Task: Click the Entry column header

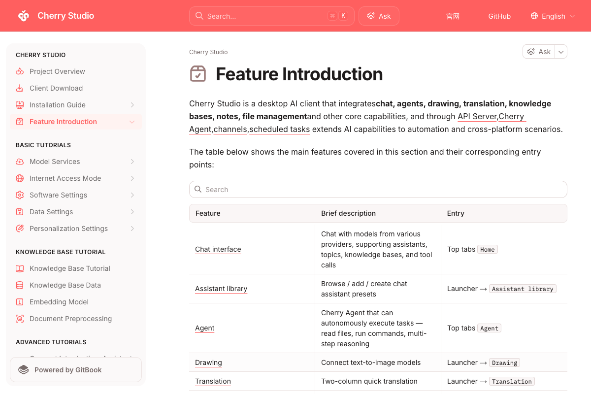Action: (x=456, y=213)
